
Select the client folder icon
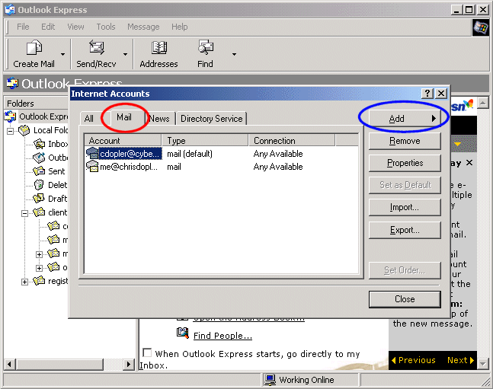coord(39,212)
